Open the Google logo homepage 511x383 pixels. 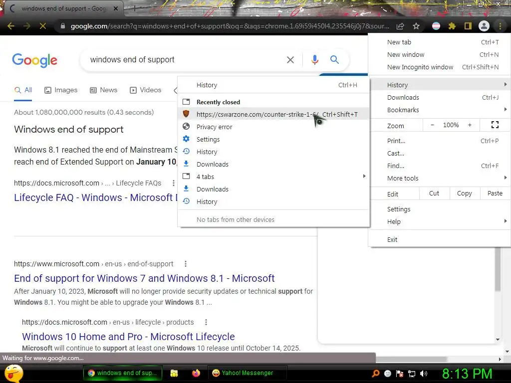[34, 60]
